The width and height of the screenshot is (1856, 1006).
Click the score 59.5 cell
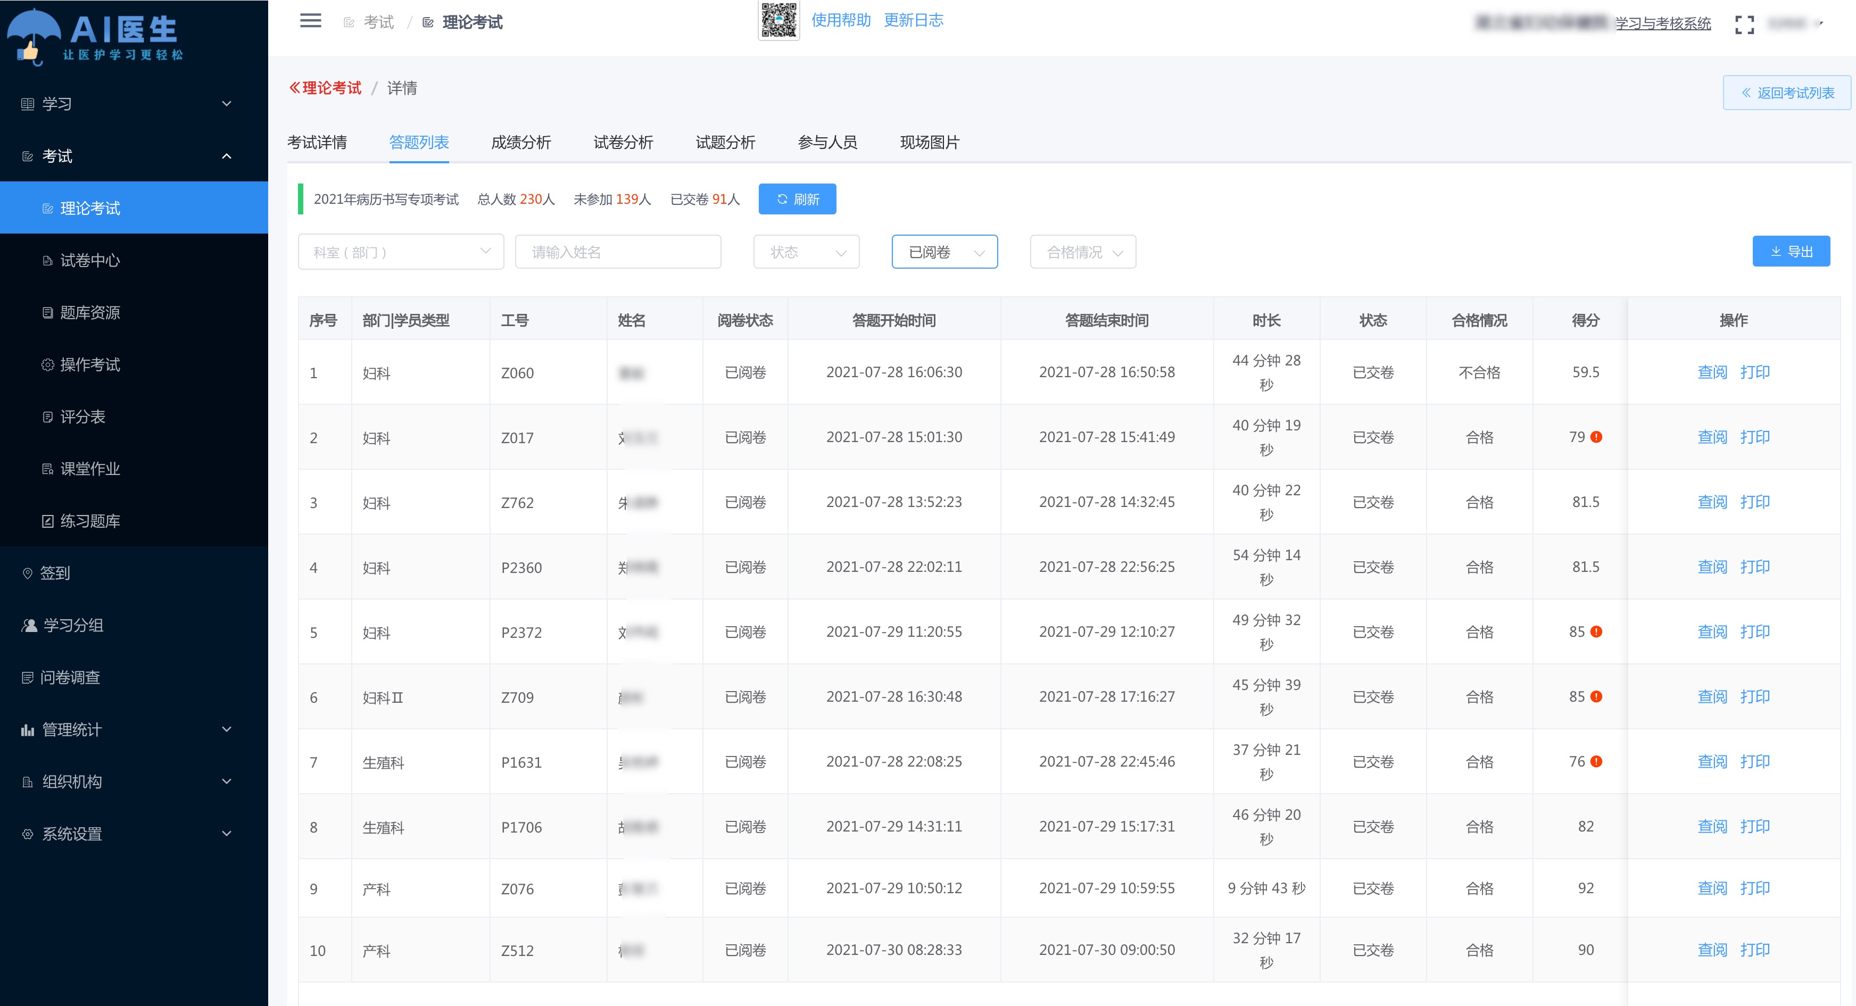click(1585, 372)
